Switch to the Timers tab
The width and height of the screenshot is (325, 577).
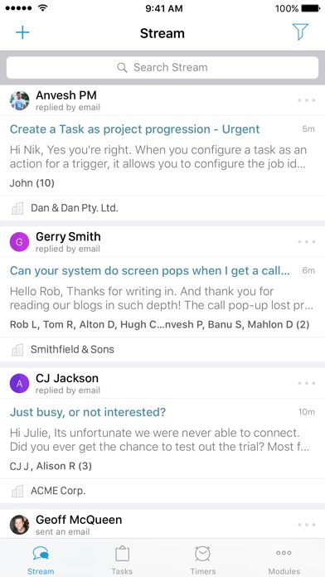(203, 560)
